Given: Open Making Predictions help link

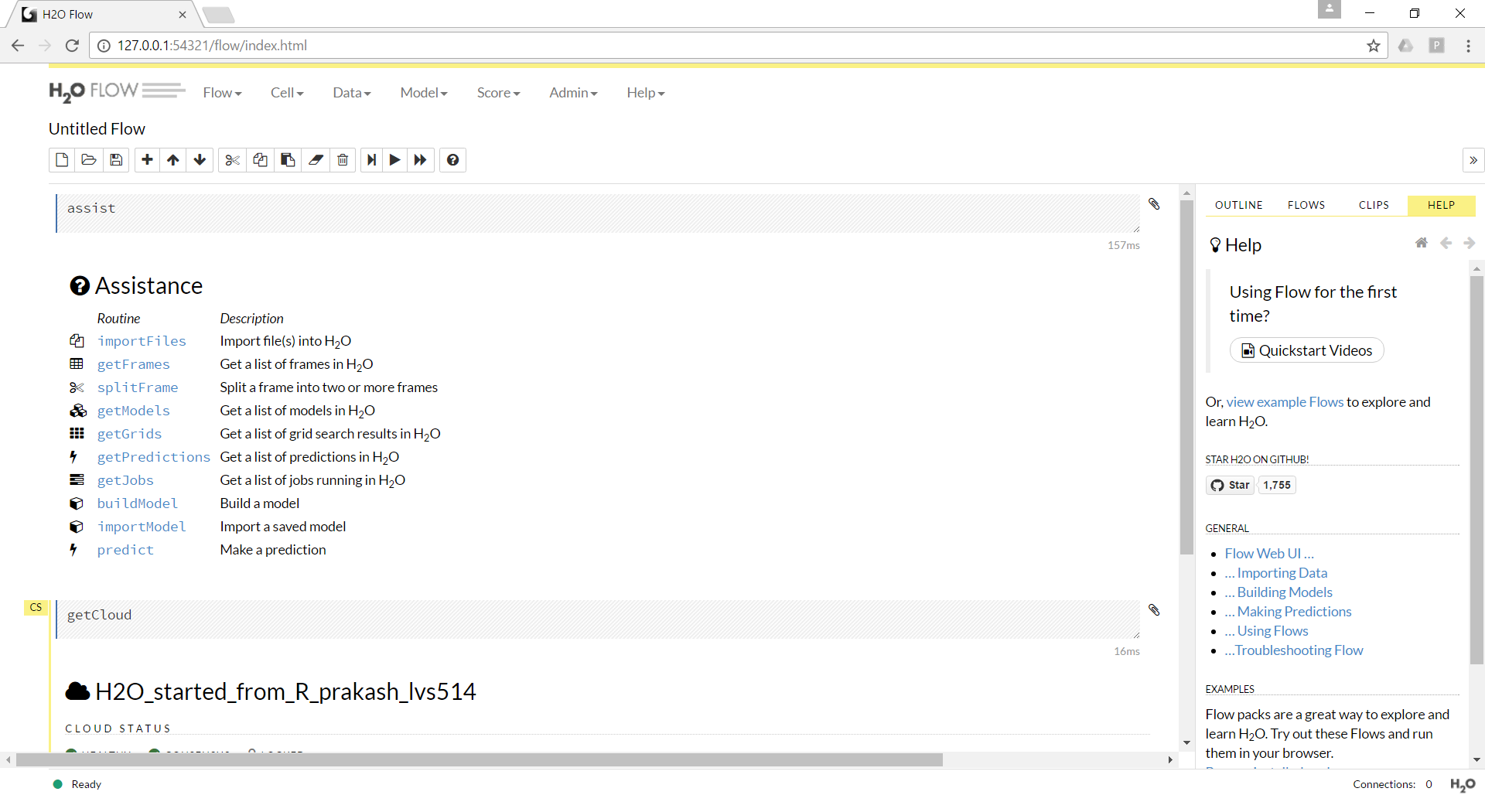Looking at the screenshot, I should click(x=1289, y=612).
